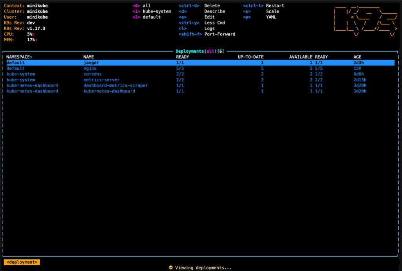Select the AVAILABLE column header
This screenshot has height=271, width=402.
(300, 57)
